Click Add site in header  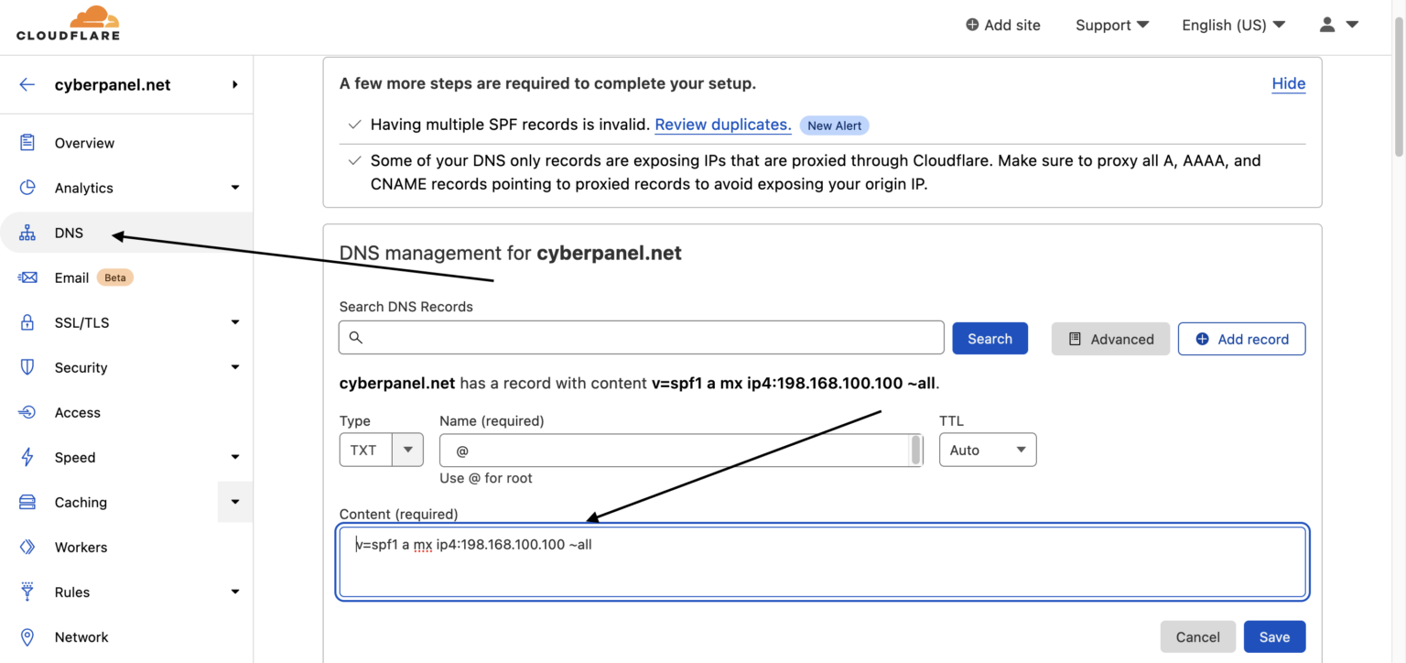[1003, 25]
